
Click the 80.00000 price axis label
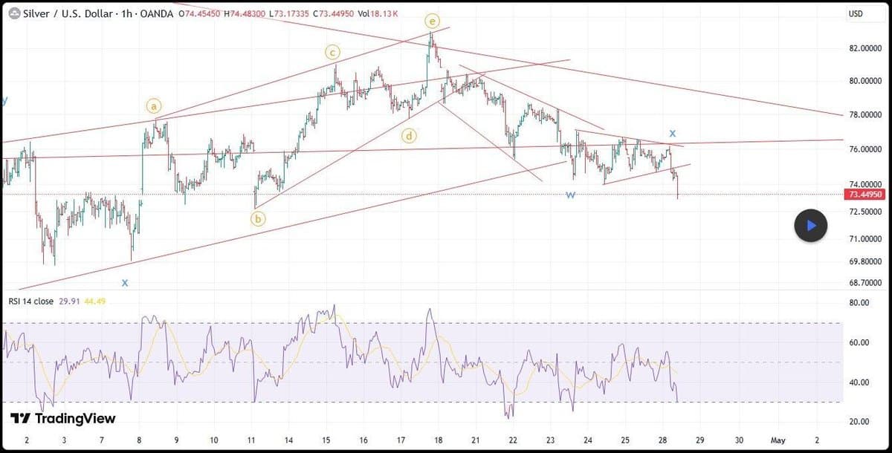[x=865, y=81]
